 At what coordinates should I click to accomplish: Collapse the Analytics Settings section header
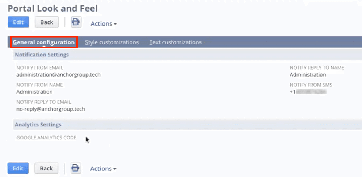point(38,125)
